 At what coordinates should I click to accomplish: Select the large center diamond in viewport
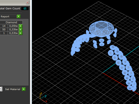[102, 29]
